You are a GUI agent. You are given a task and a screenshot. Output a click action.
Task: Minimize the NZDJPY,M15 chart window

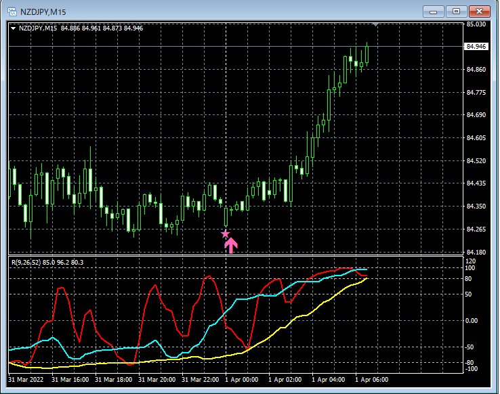[x=433, y=12]
